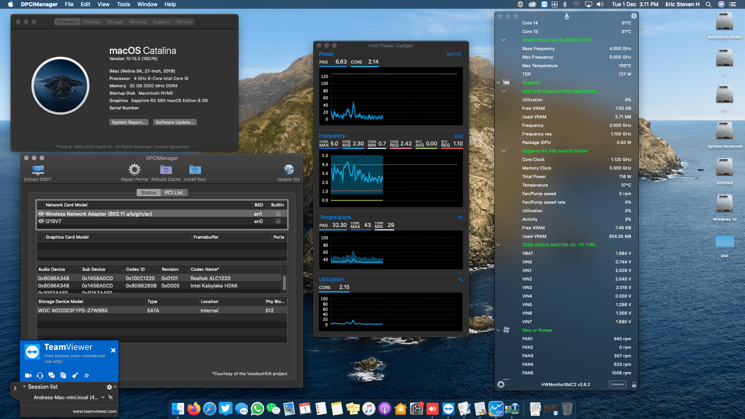Click the audio device list scrollbar
This screenshot has width=745, height=419.
(284, 283)
